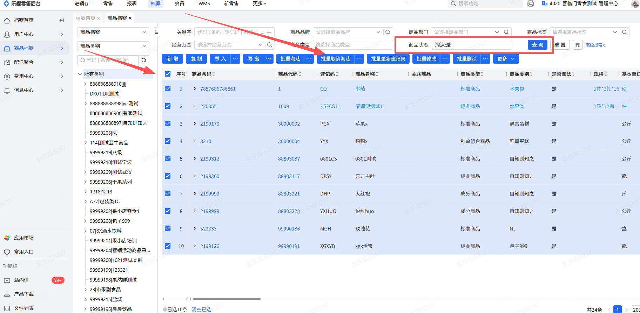Click the 用户中心 person icon
The height and width of the screenshot is (313, 640).
pyautogui.click(x=7, y=34)
